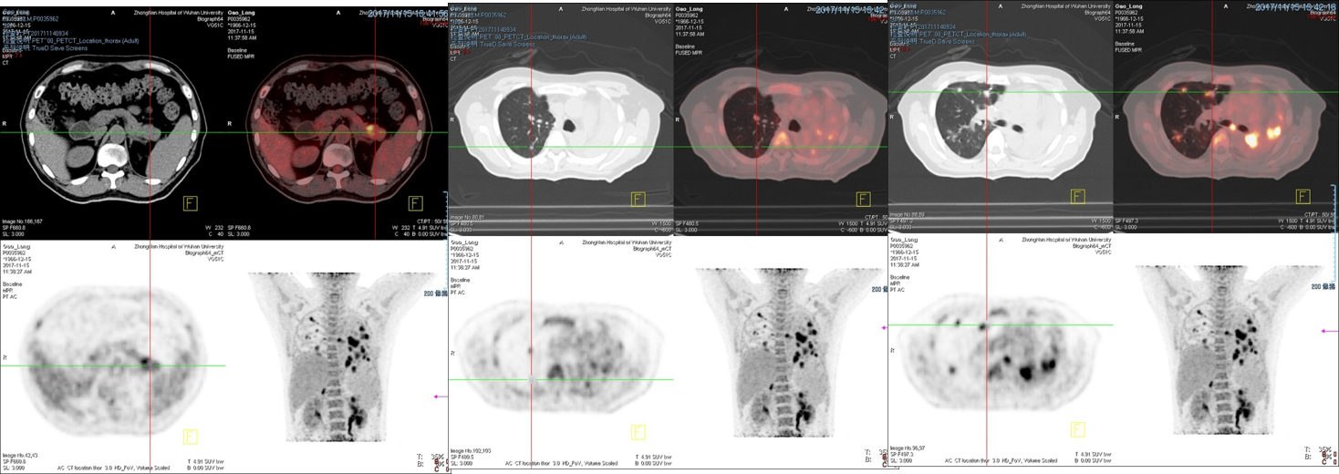Select the Image No.102,103 PET axial panel

coord(560,353)
